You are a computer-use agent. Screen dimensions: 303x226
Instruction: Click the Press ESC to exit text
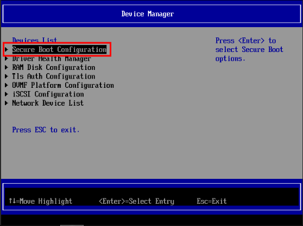[46, 130]
